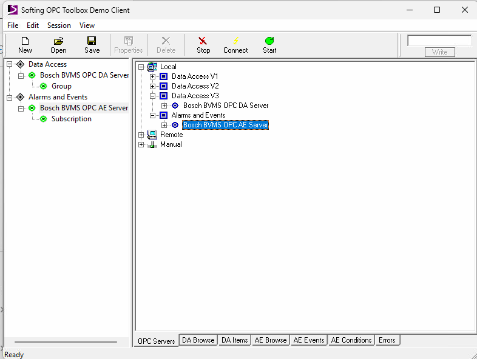Click the Save floppy disk icon
477x359 pixels.
[x=92, y=41]
